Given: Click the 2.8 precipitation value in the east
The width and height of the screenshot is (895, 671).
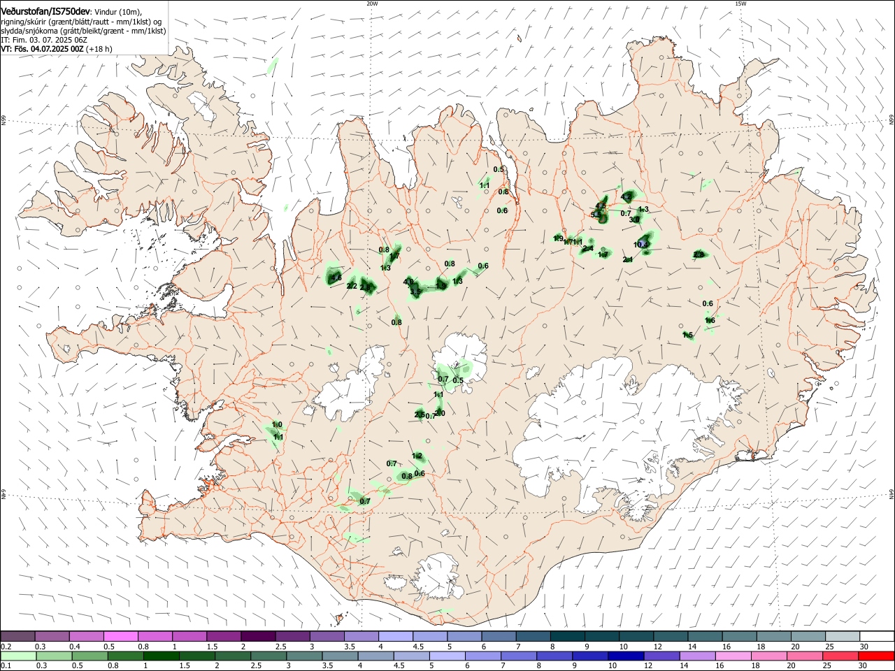Looking at the screenshot, I should (699, 254).
